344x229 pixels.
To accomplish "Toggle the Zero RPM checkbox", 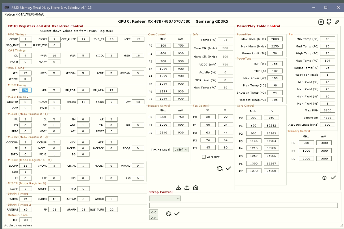I will click(x=204, y=157).
